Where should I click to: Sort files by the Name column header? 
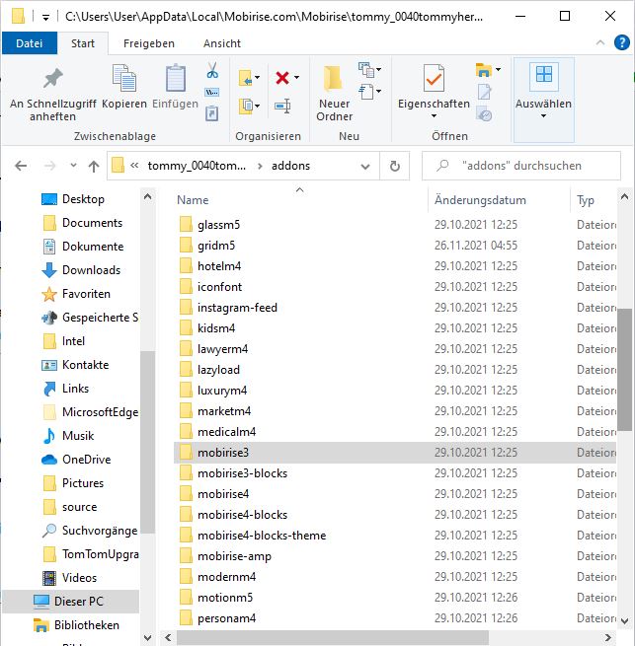[x=194, y=200]
